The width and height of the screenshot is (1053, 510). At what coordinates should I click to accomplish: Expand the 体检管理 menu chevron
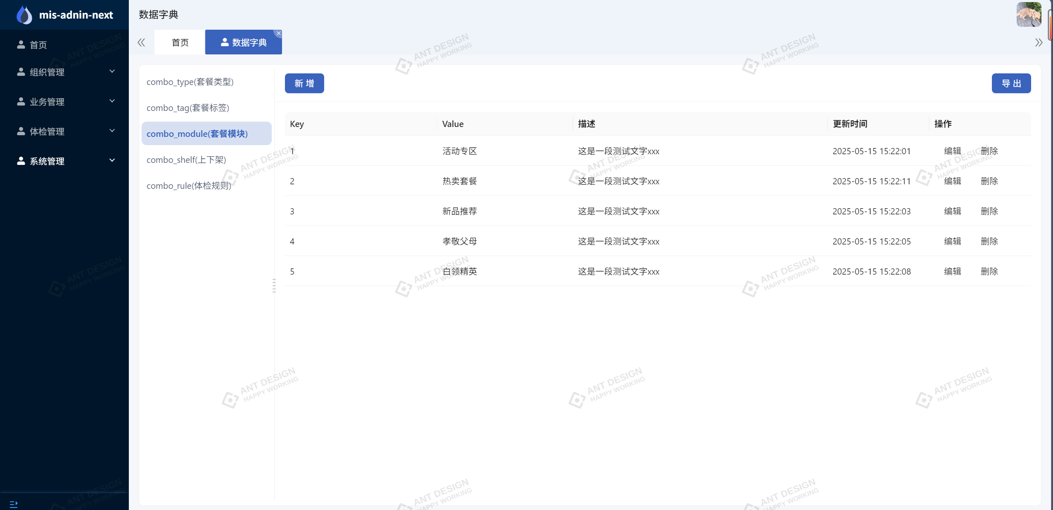112,131
